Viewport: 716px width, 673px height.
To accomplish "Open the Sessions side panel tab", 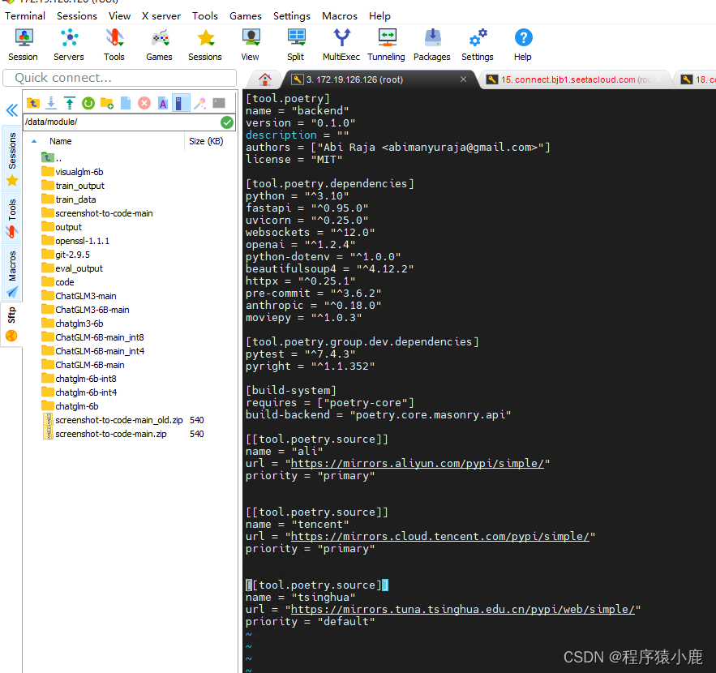I will coord(12,158).
